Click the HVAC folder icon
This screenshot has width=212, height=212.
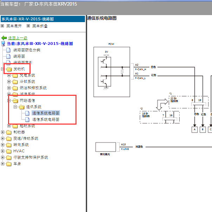(9, 151)
